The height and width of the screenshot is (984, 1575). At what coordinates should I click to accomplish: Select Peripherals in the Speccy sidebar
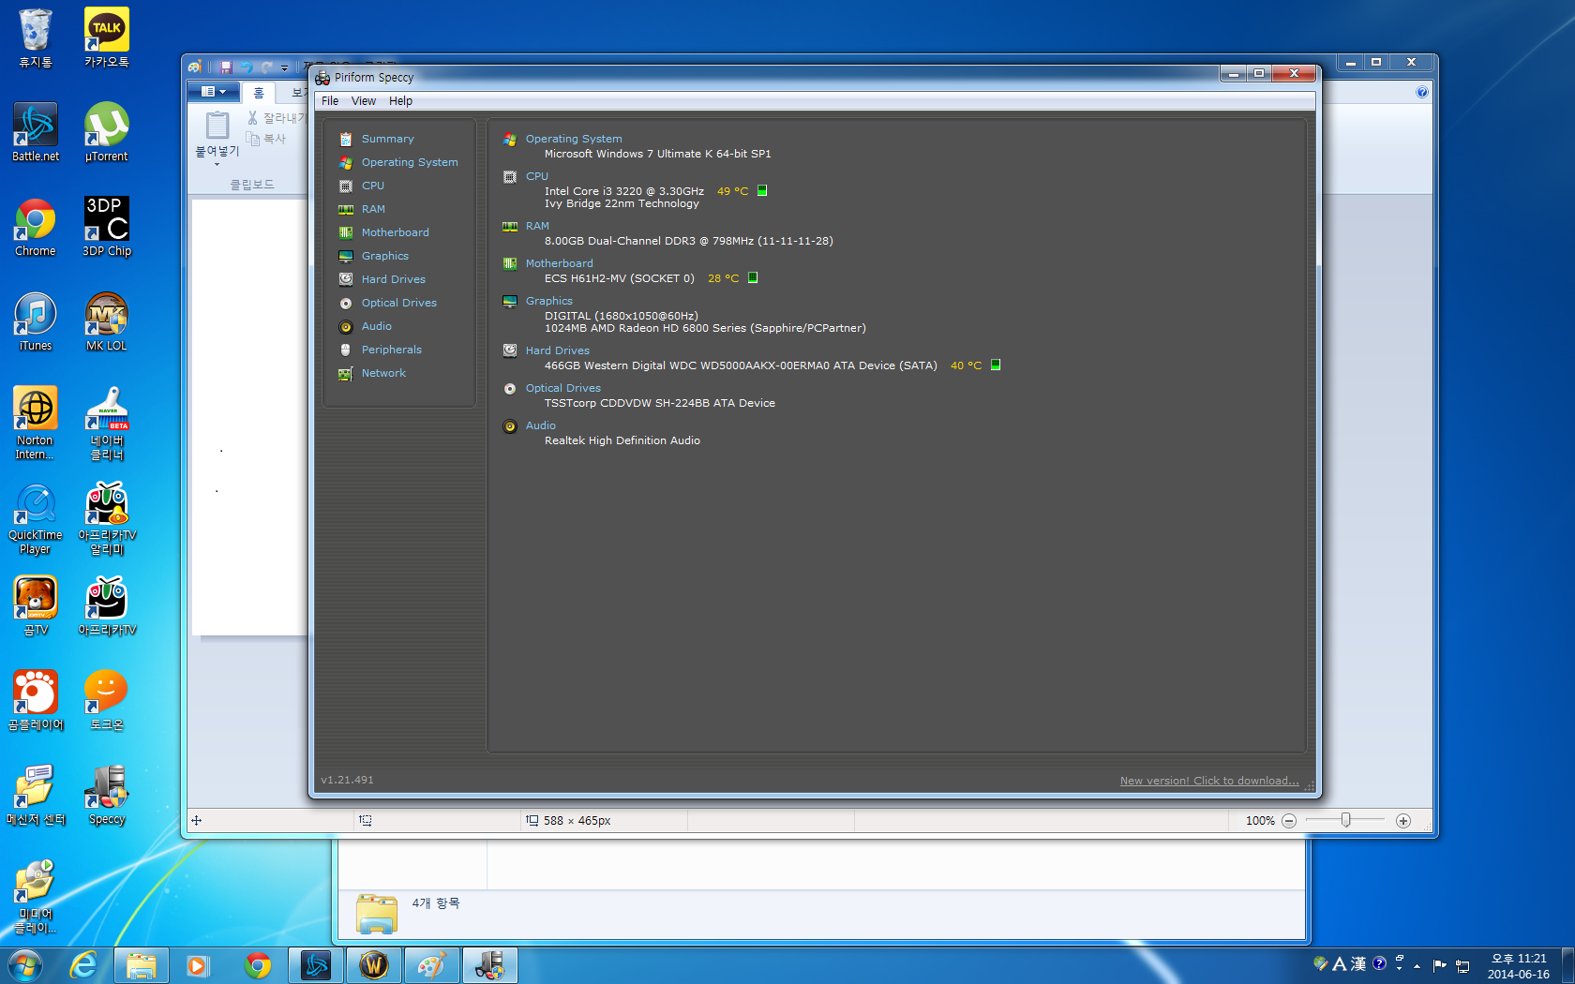tap(392, 350)
